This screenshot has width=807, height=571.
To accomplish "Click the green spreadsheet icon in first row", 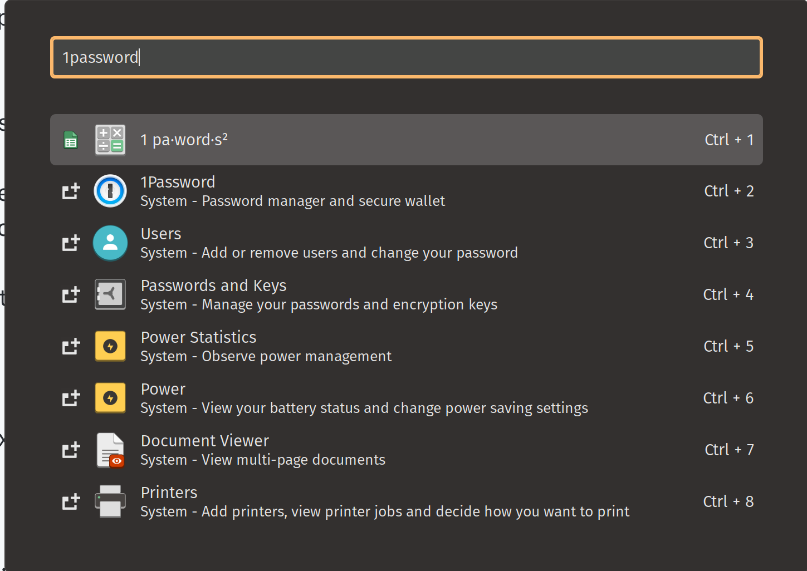I will (x=71, y=140).
